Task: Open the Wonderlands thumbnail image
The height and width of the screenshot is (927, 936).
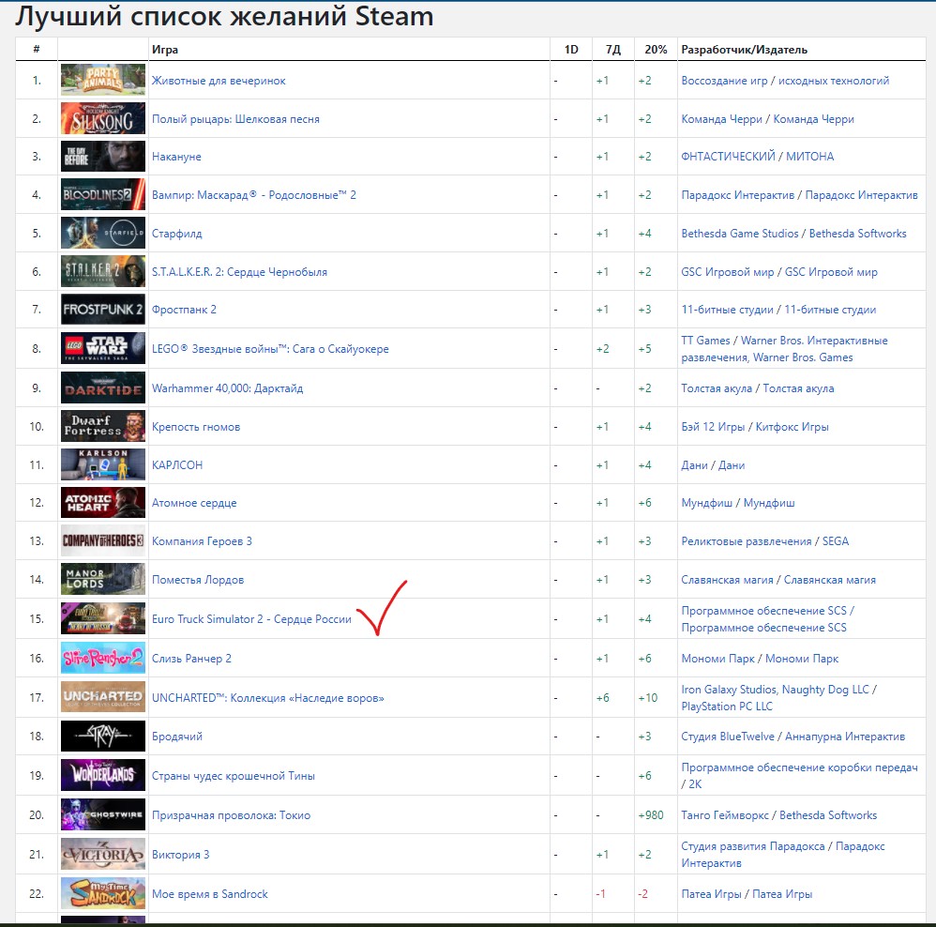Action: click(x=102, y=775)
